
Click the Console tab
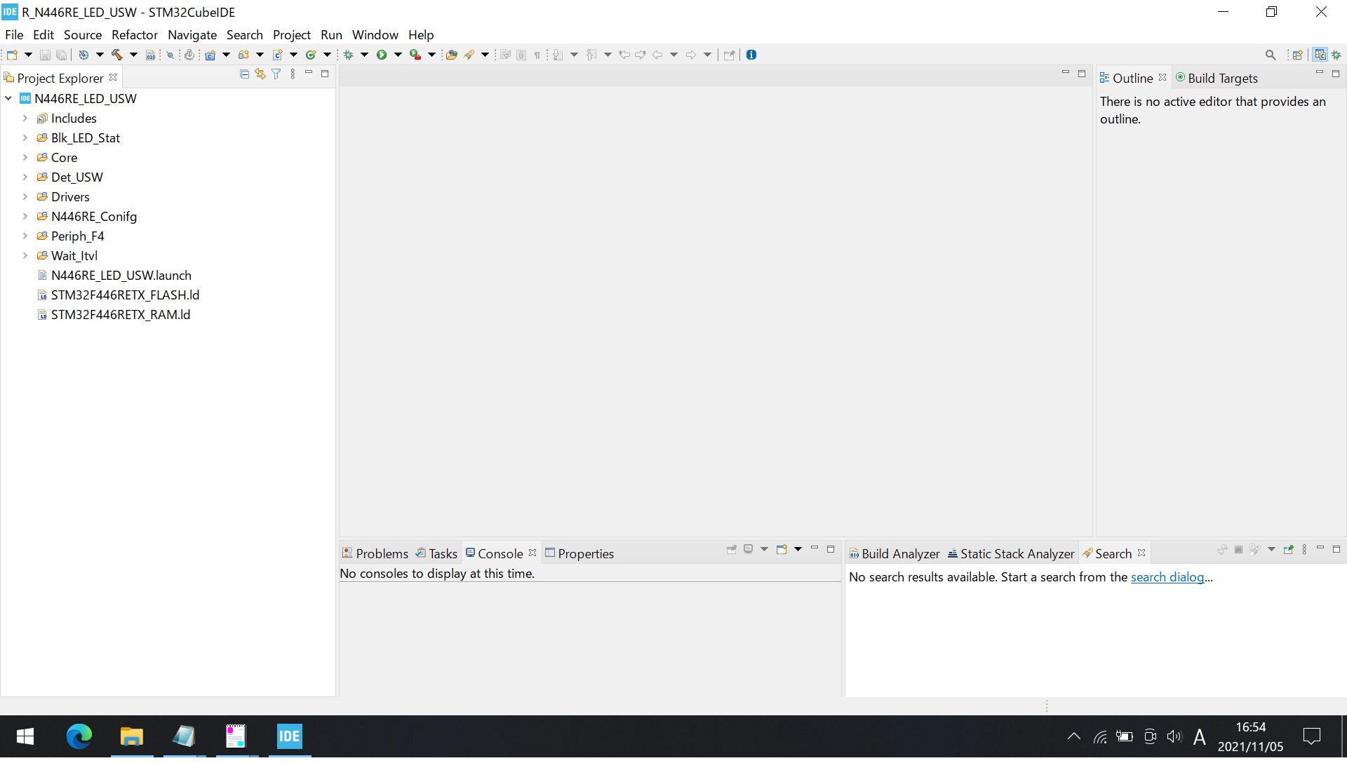pos(500,553)
